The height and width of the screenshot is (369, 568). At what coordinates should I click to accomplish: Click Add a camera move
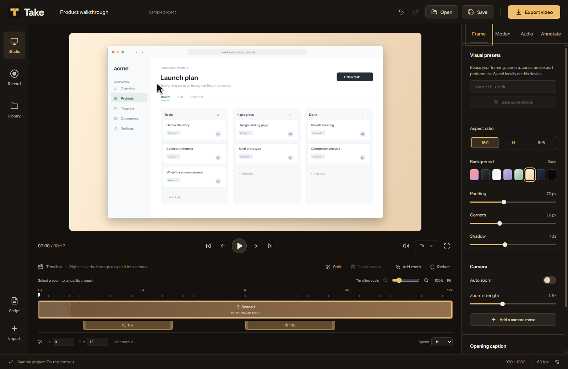[x=513, y=320]
